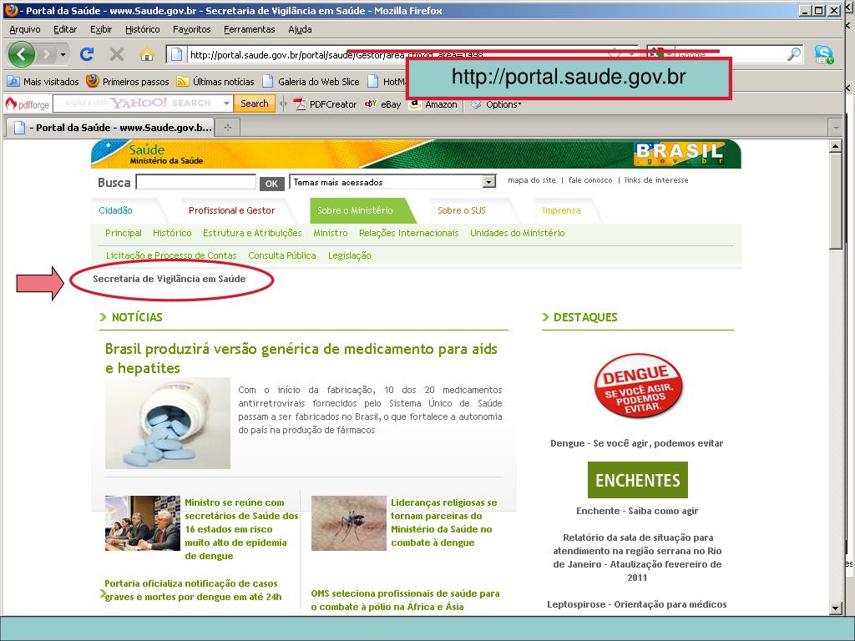Open headline about generic aids medicine

pyautogui.click(x=301, y=358)
